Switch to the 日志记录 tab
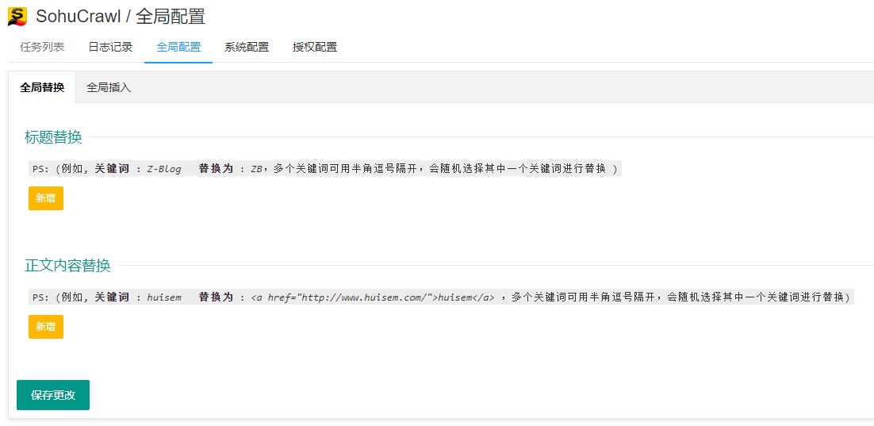 110,47
